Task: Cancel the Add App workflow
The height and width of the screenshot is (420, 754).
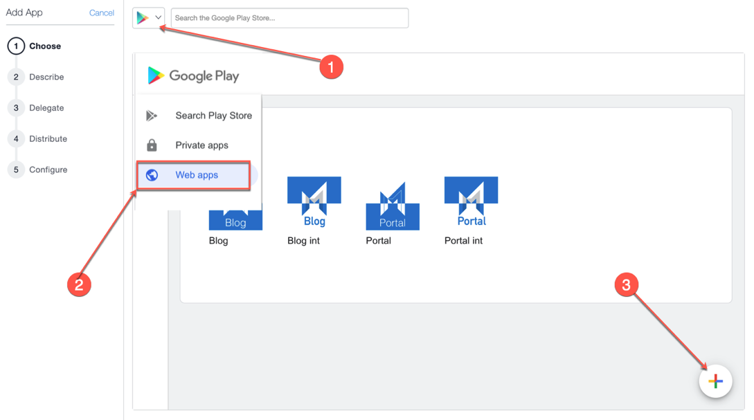Action: 102,12
